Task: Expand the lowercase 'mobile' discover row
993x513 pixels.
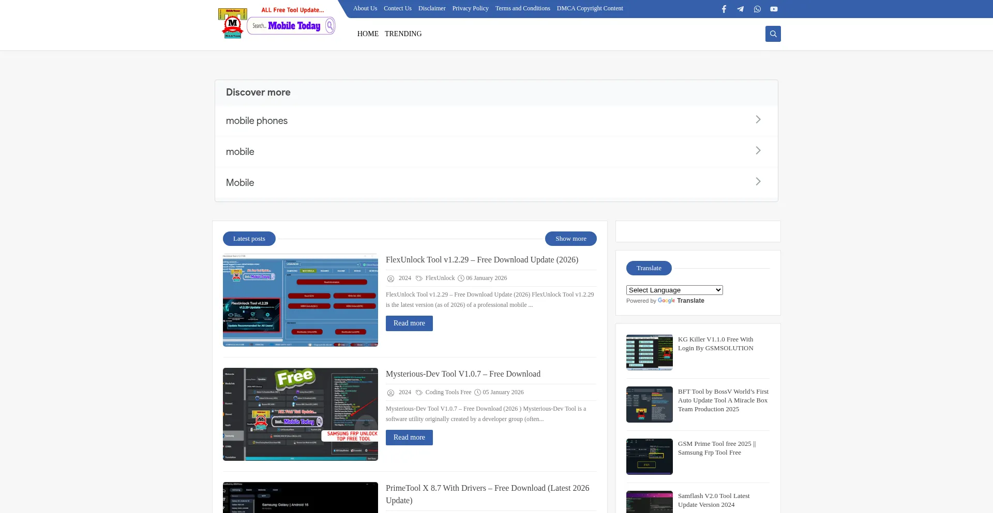Action: coord(496,151)
